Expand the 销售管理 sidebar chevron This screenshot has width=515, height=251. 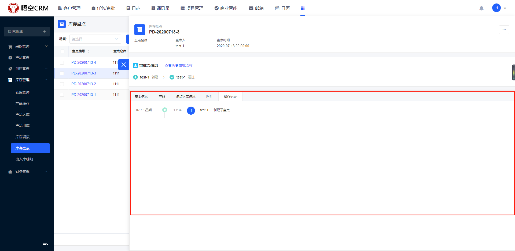[46, 69]
